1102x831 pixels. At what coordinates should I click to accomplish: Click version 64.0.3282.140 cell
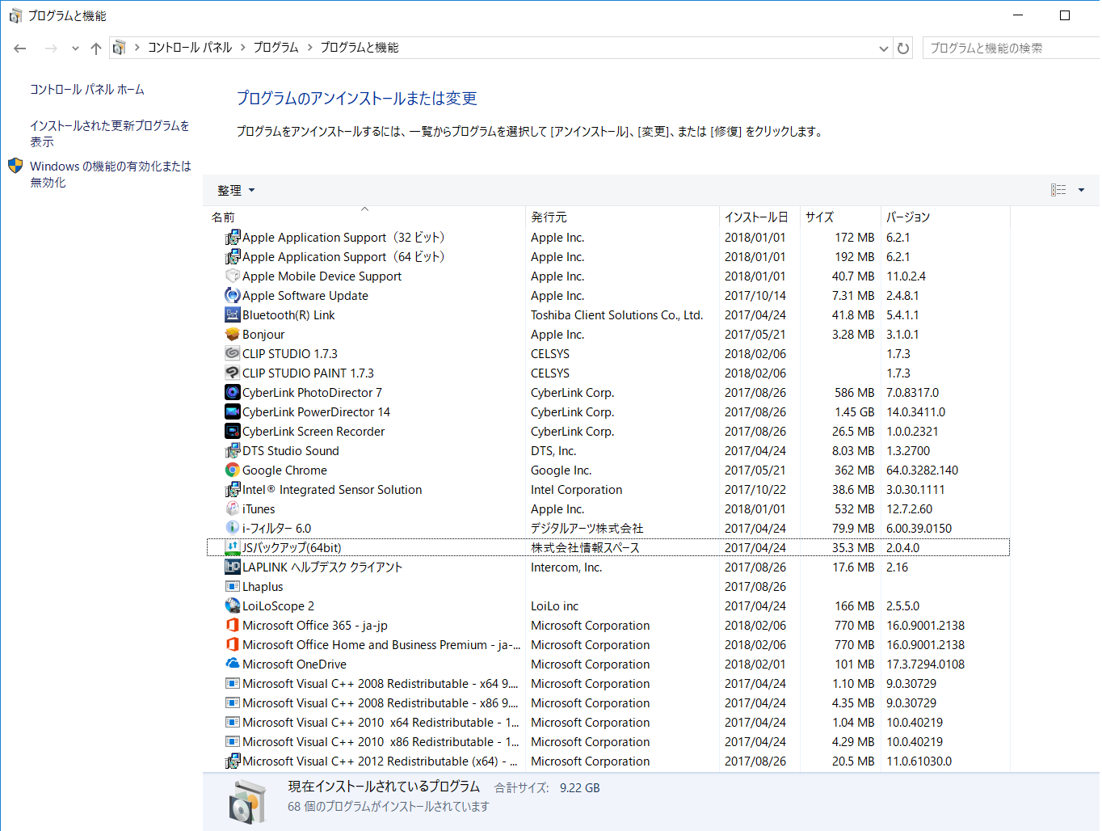tap(922, 470)
